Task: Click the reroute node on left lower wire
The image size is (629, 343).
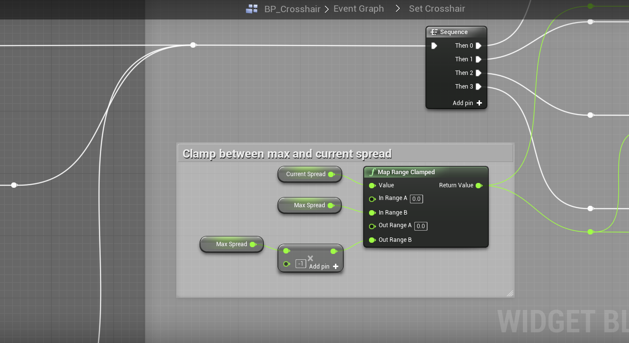Action: [x=14, y=185]
